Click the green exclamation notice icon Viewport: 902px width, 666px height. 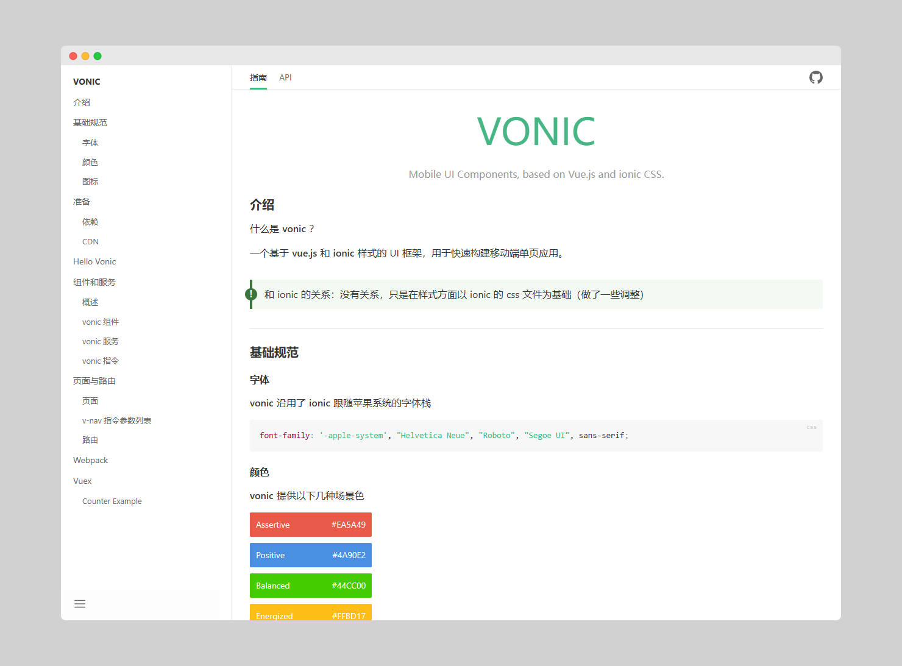point(251,294)
